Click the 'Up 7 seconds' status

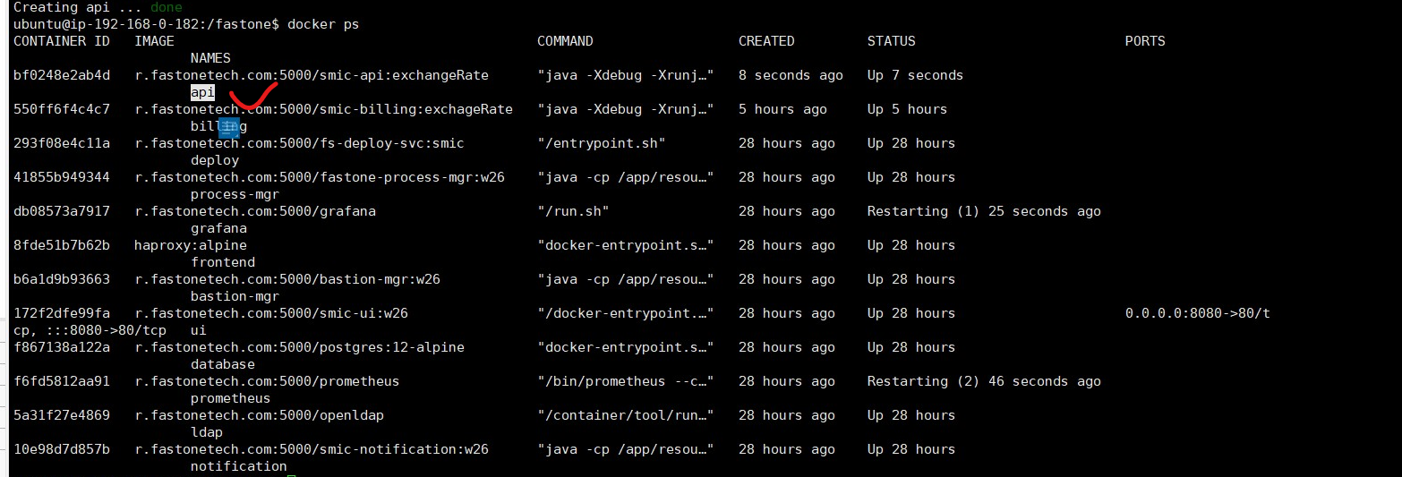tap(915, 75)
